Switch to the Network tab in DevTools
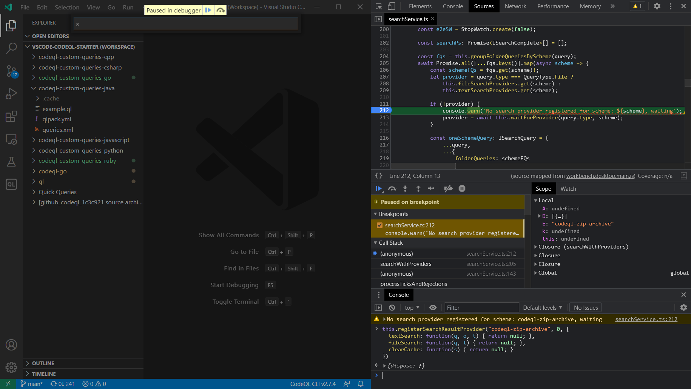The width and height of the screenshot is (691, 389). pos(515,6)
